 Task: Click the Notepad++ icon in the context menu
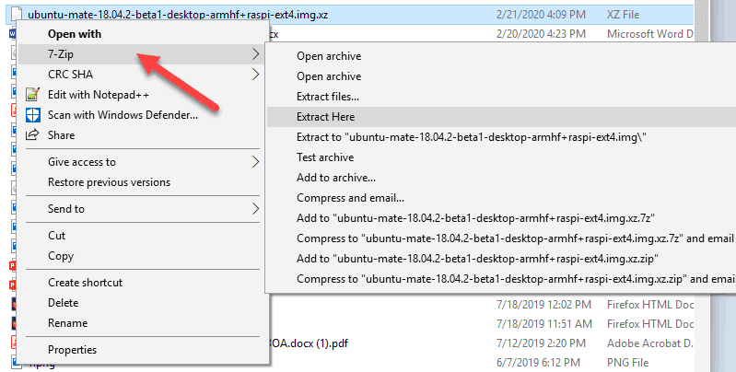(x=32, y=95)
